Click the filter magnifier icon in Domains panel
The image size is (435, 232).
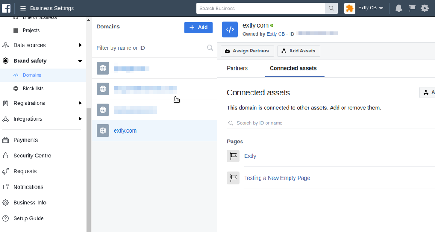pyautogui.click(x=210, y=48)
